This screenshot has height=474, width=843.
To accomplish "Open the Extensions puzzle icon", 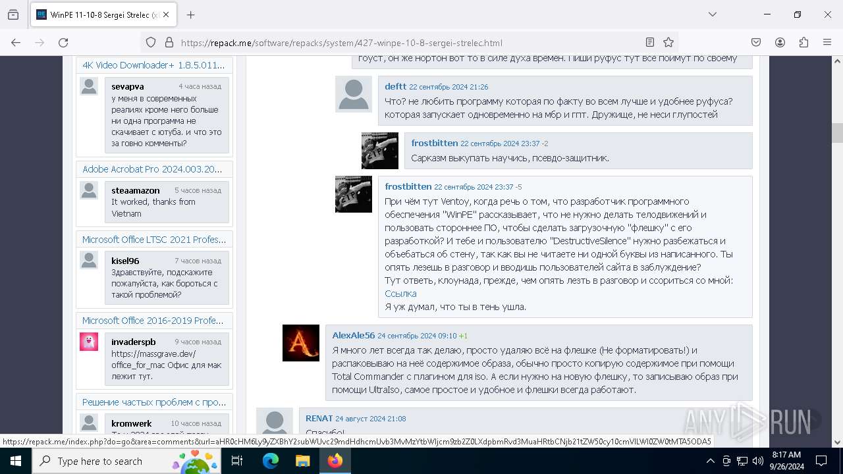I will pyautogui.click(x=803, y=42).
